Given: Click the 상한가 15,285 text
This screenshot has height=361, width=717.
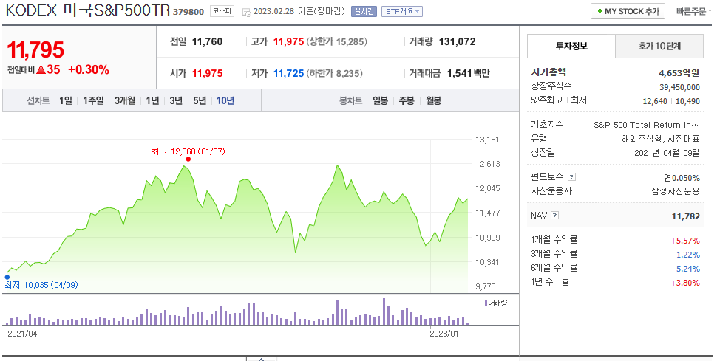Looking at the screenshot, I should tap(336, 41).
